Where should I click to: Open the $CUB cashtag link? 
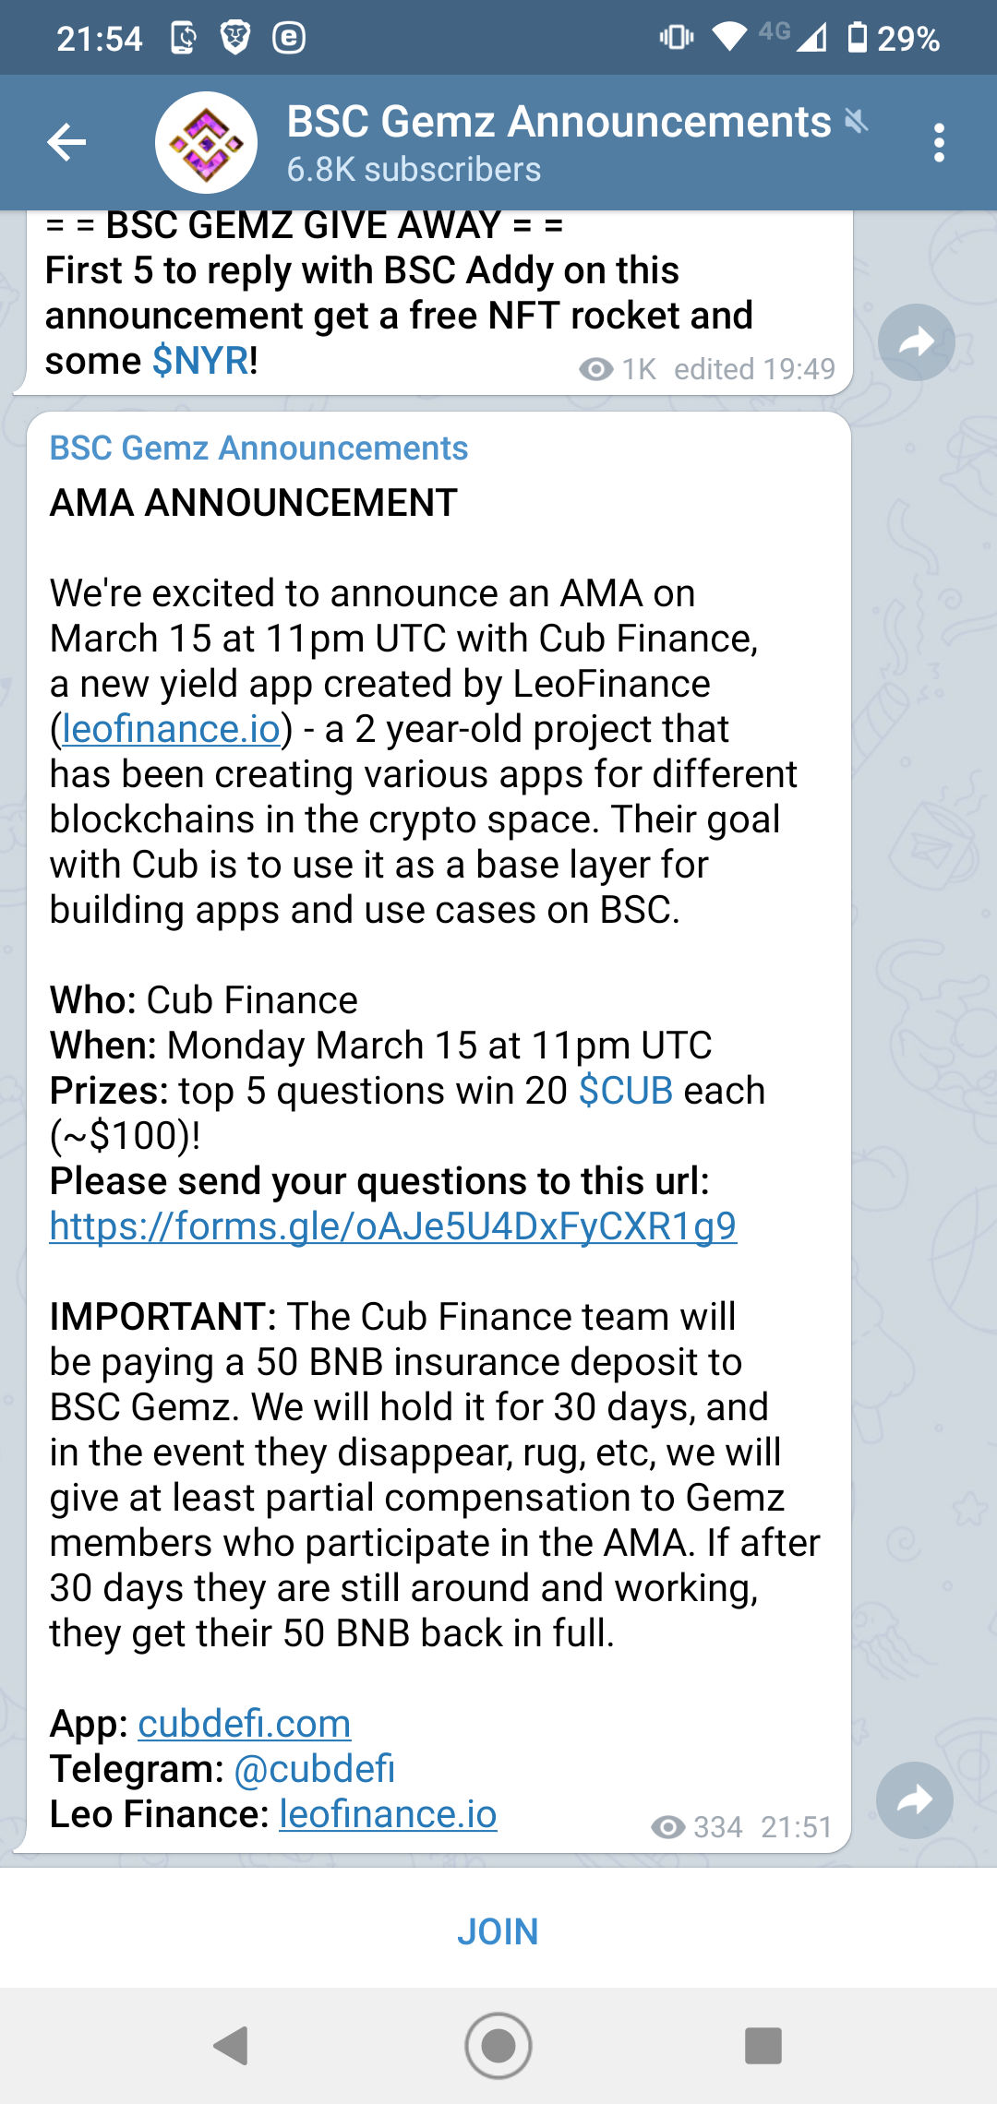click(626, 1091)
